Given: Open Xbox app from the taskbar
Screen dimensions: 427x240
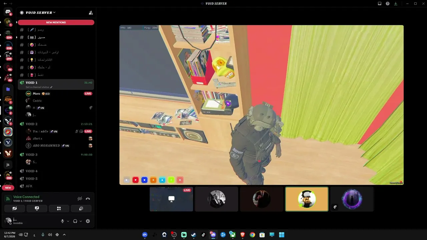Looking at the screenshot, I should pos(233,235).
